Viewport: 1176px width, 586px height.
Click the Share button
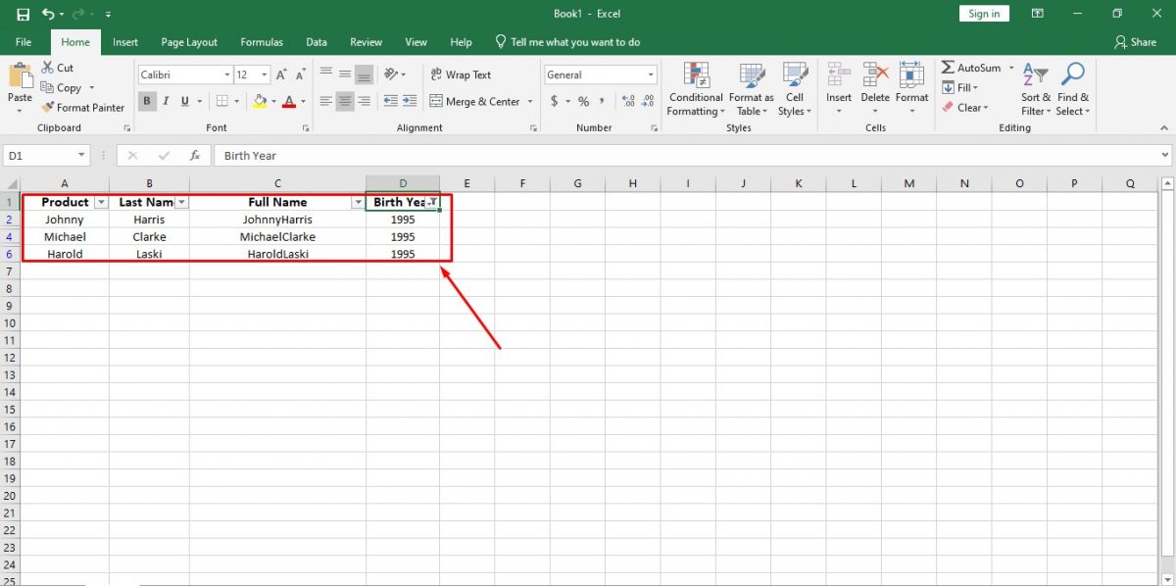1136,41
